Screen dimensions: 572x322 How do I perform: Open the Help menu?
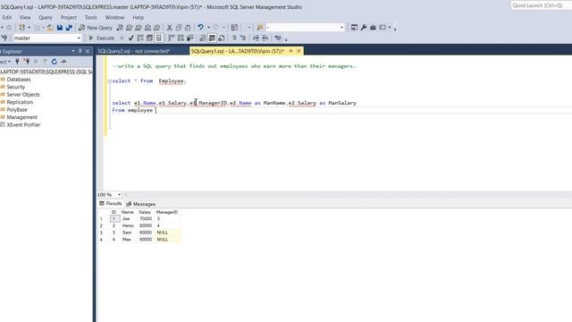tap(138, 17)
